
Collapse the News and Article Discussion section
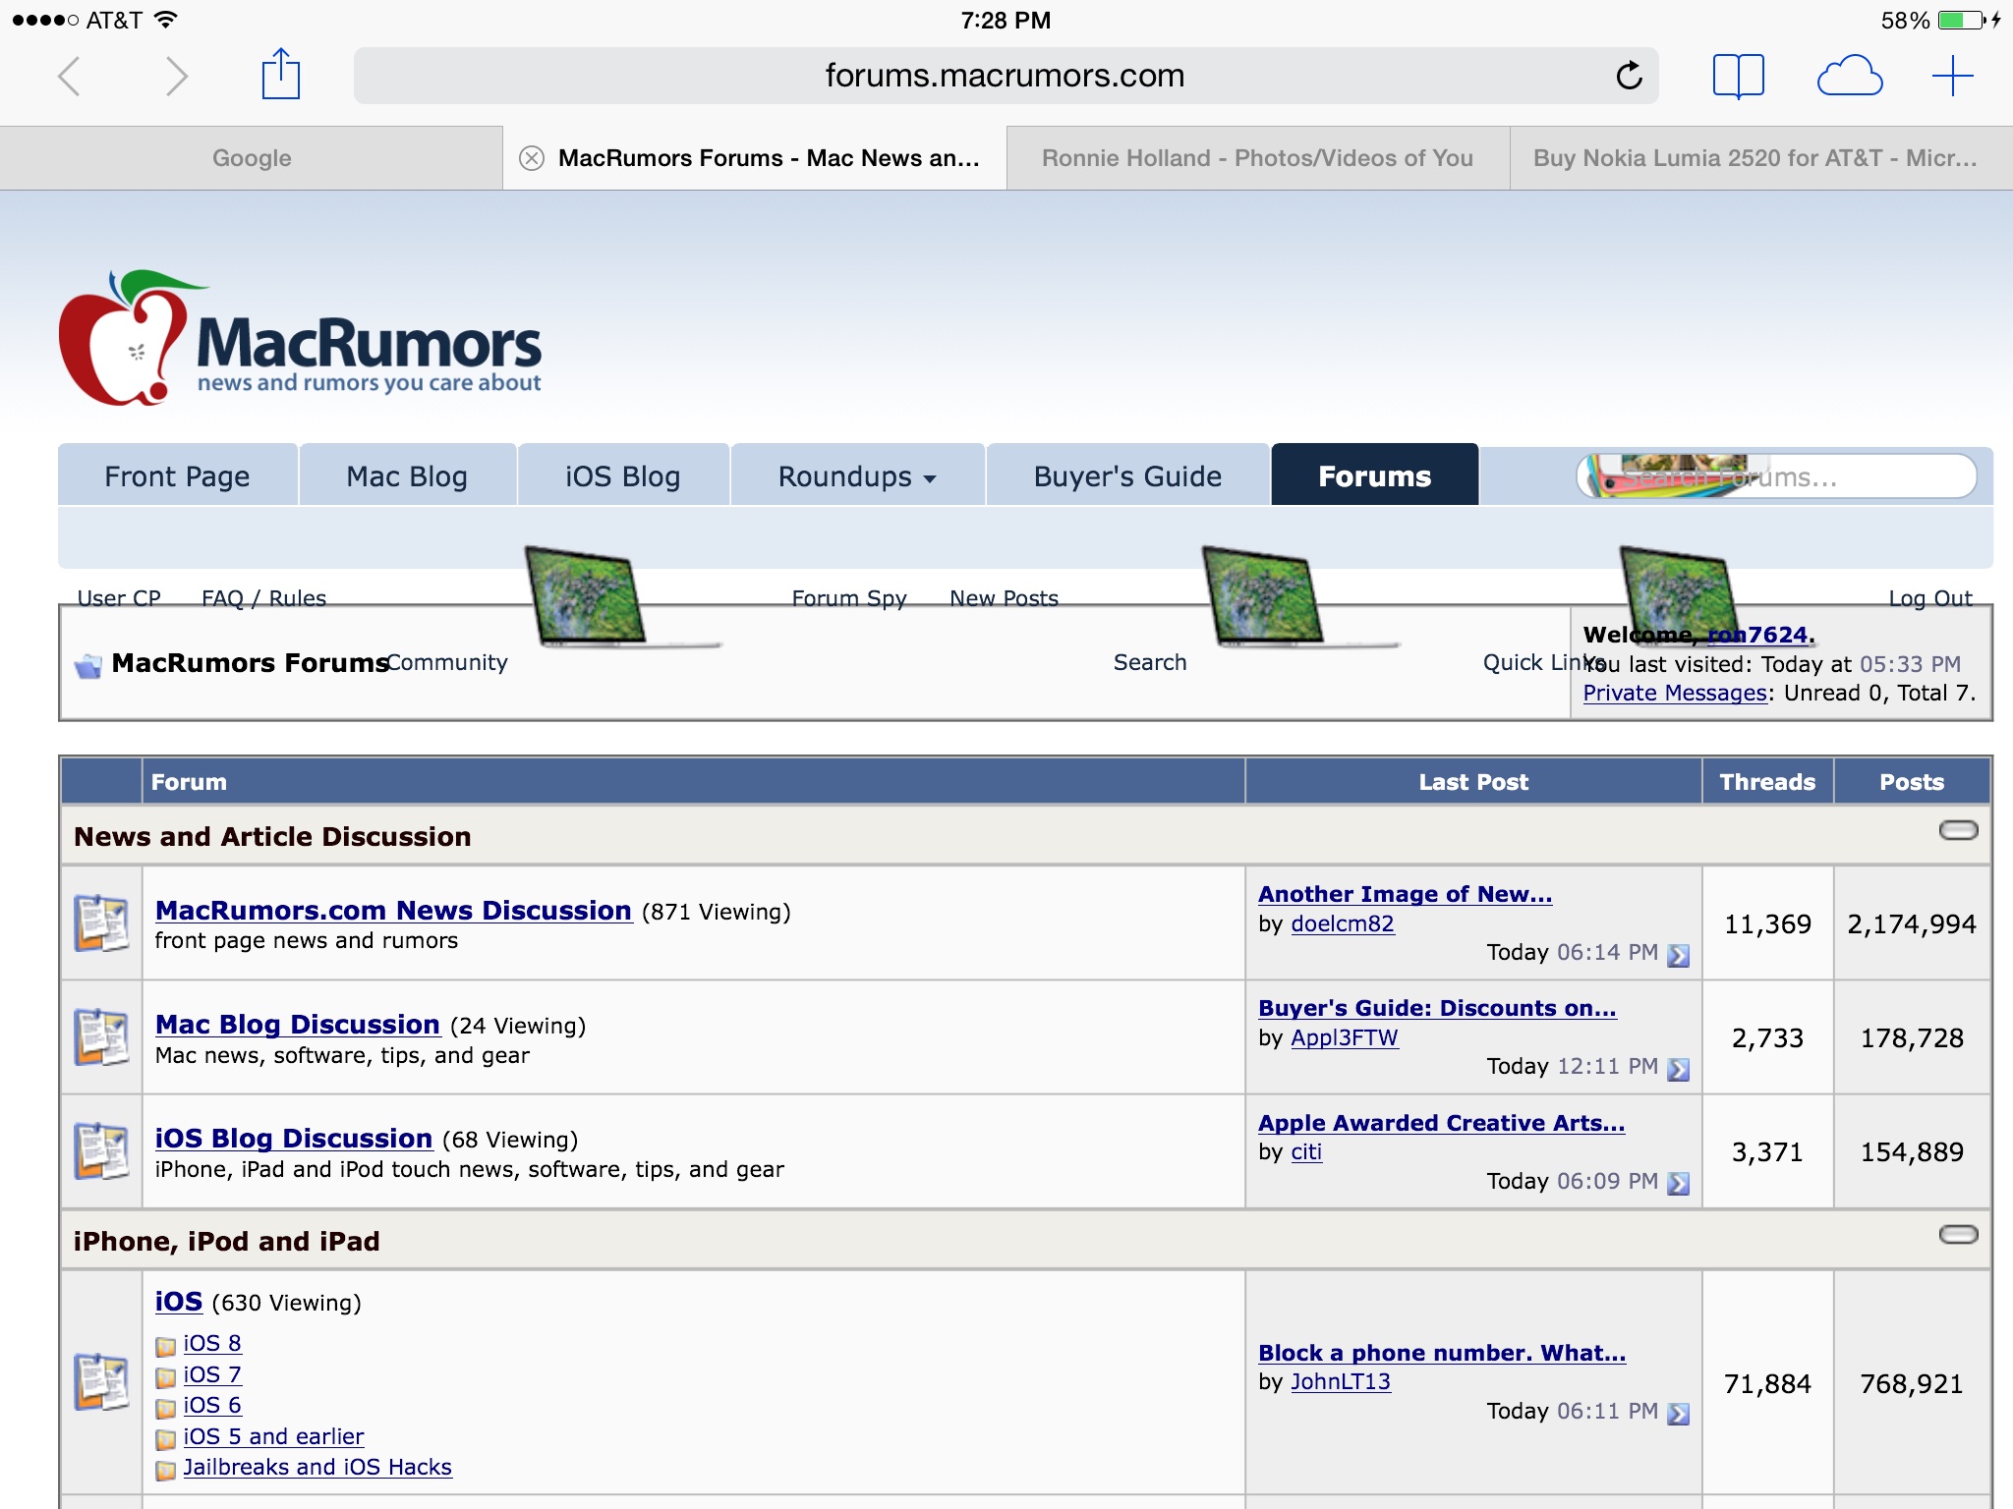pos(1957,831)
